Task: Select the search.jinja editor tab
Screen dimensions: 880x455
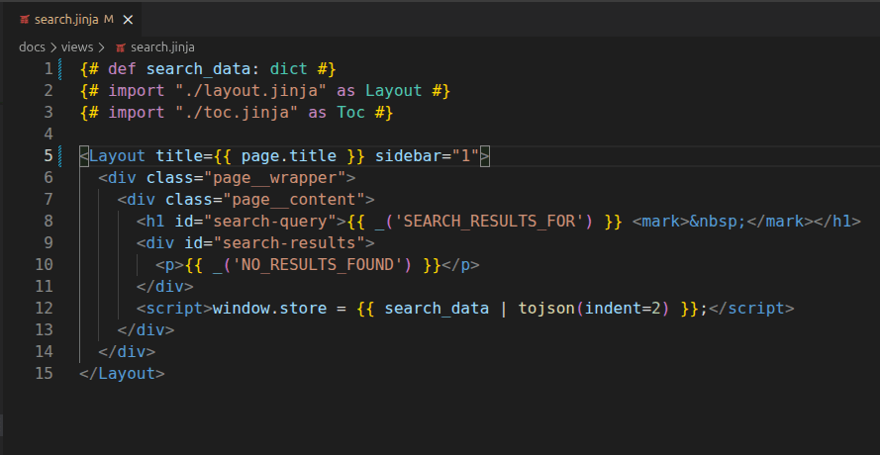Action: pos(73,20)
